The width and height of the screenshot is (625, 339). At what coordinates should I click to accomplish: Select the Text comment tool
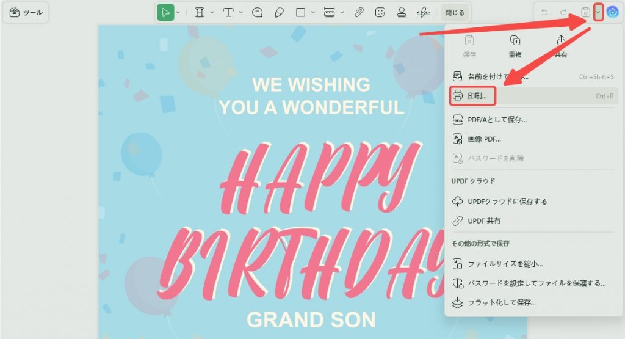click(x=228, y=13)
